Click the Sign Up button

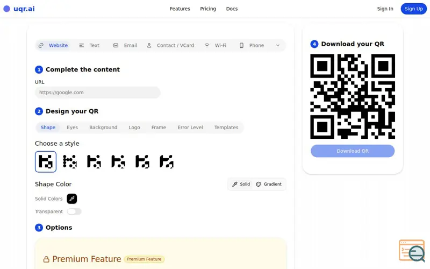tap(413, 9)
